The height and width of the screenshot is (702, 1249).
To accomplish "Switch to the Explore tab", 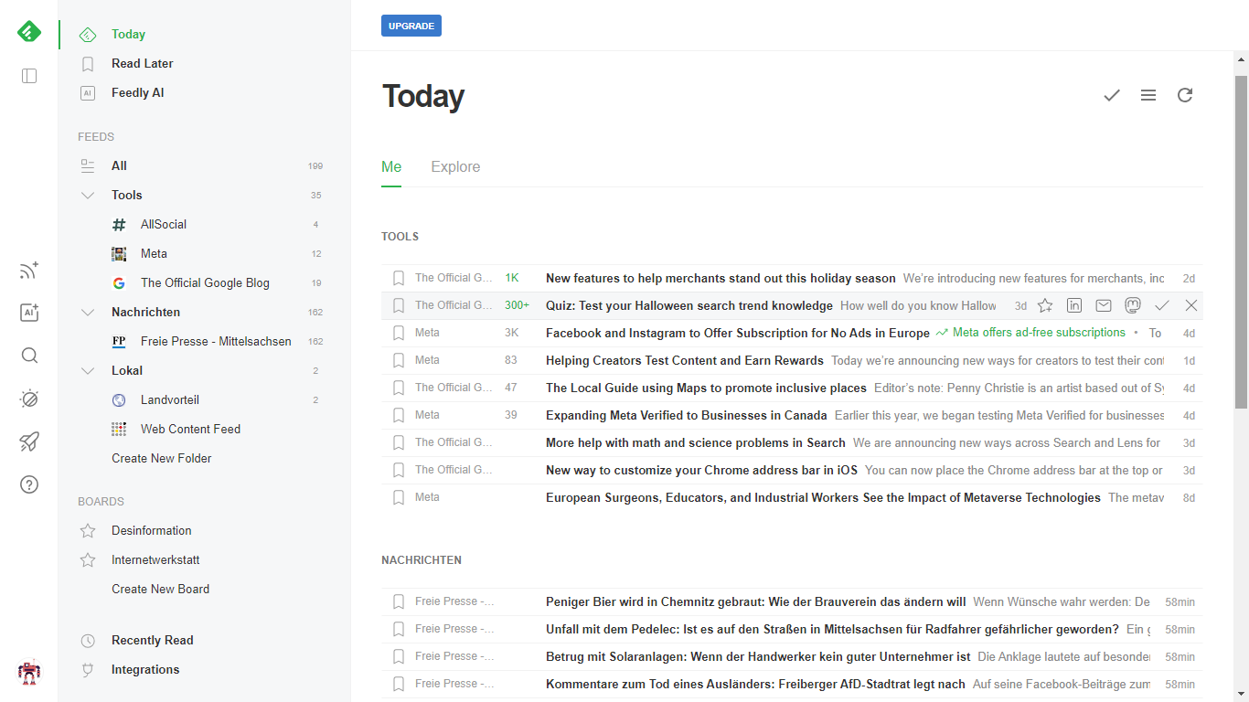I will pos(455,166).
